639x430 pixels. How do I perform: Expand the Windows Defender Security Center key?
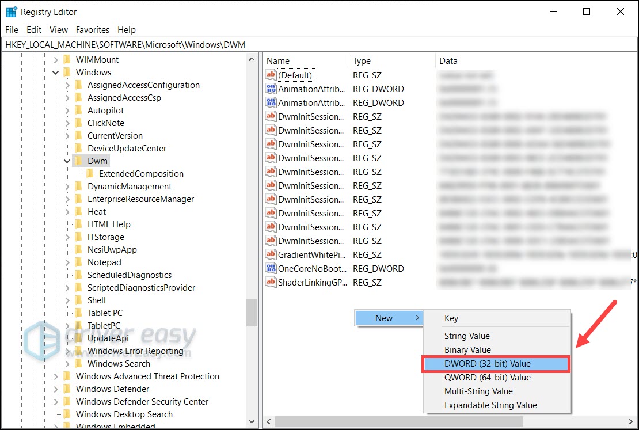[x=56, y=401]
